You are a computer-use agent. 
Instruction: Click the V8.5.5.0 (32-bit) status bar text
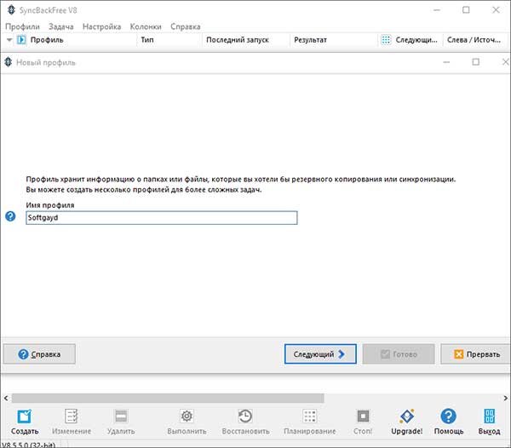tap(28, 445)
